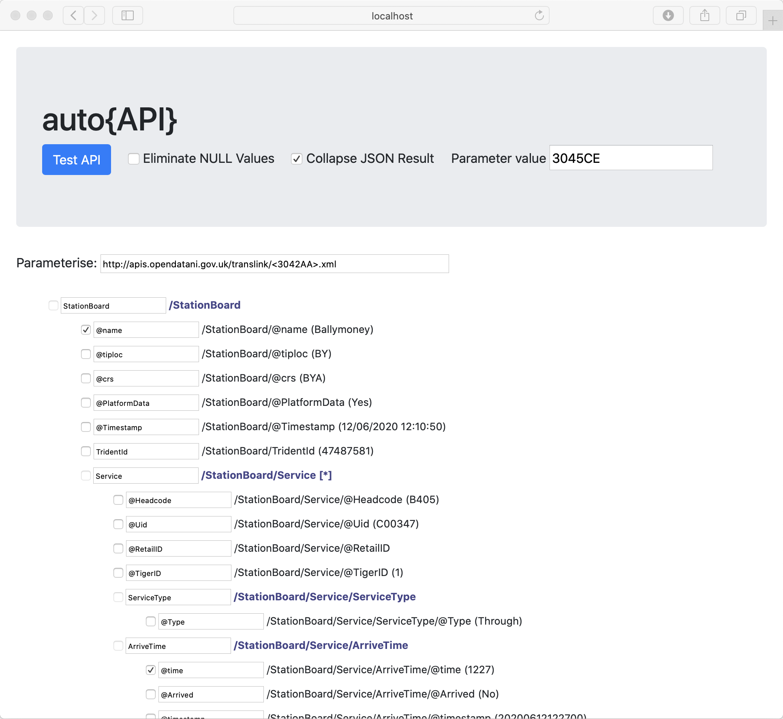Viewport: 783px width, 719px height.
Task: Click the /StationBoard/Service/ArriveTime heading
Action: click(321, 645)
